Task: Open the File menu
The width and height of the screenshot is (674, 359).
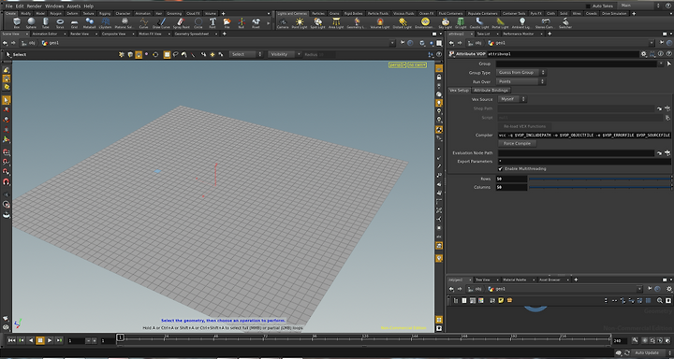Action: [8, 6]
